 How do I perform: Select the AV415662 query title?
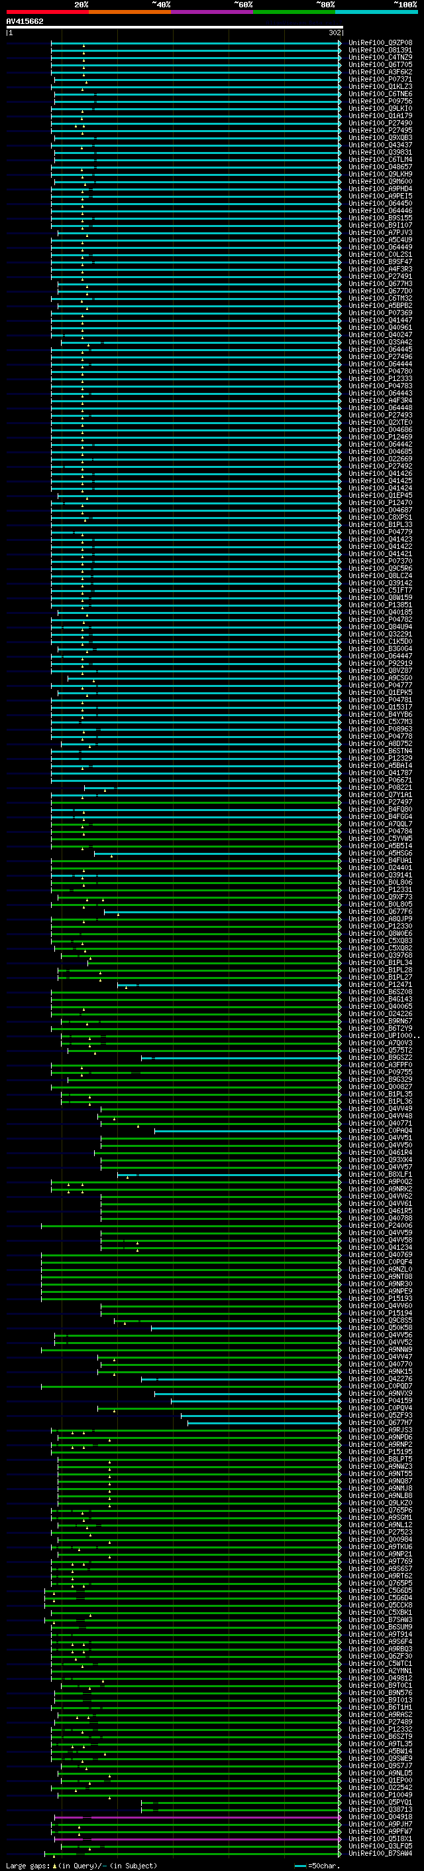click(x=25, y=21)
